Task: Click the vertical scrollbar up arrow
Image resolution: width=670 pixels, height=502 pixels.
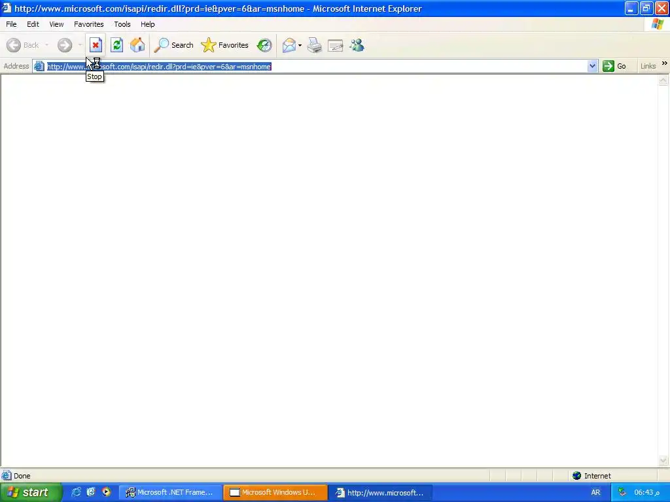Action: tap(663, 80)
